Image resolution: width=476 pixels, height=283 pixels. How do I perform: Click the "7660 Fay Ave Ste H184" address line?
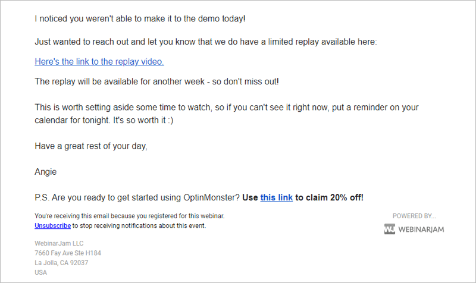coord(68,253)
